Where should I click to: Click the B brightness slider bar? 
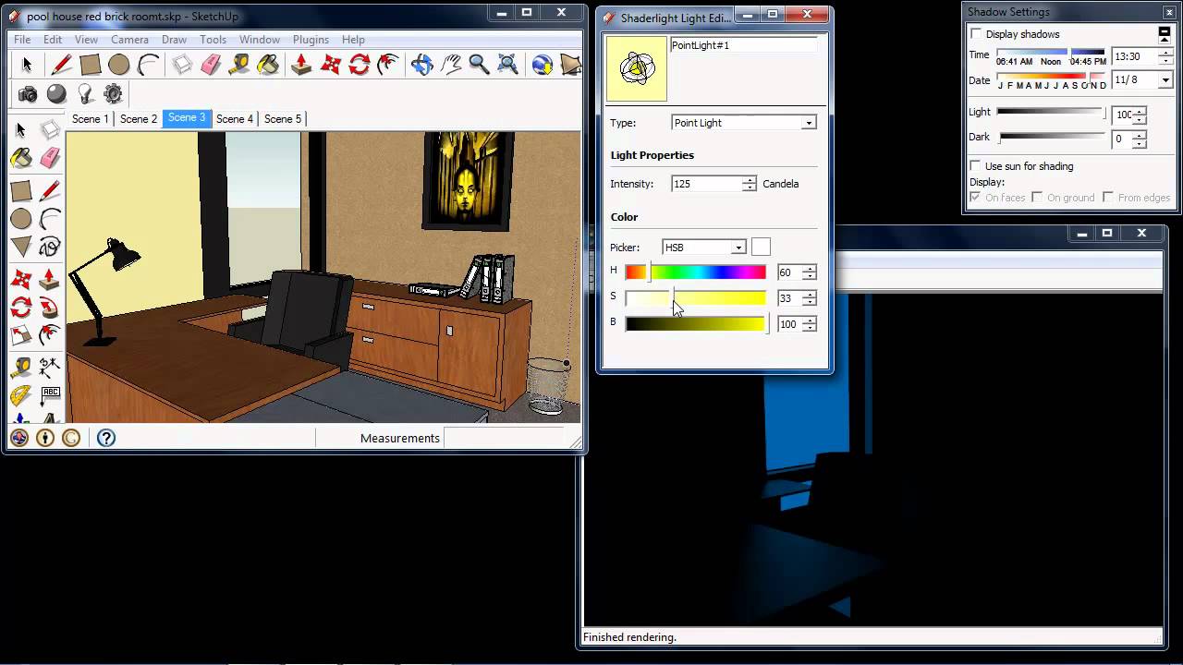coord(696,323)
